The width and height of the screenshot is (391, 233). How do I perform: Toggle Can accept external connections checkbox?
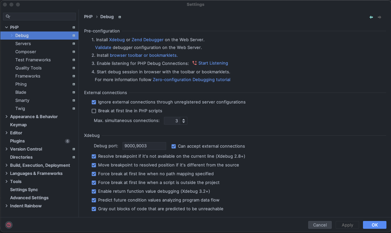coord(174,146)
